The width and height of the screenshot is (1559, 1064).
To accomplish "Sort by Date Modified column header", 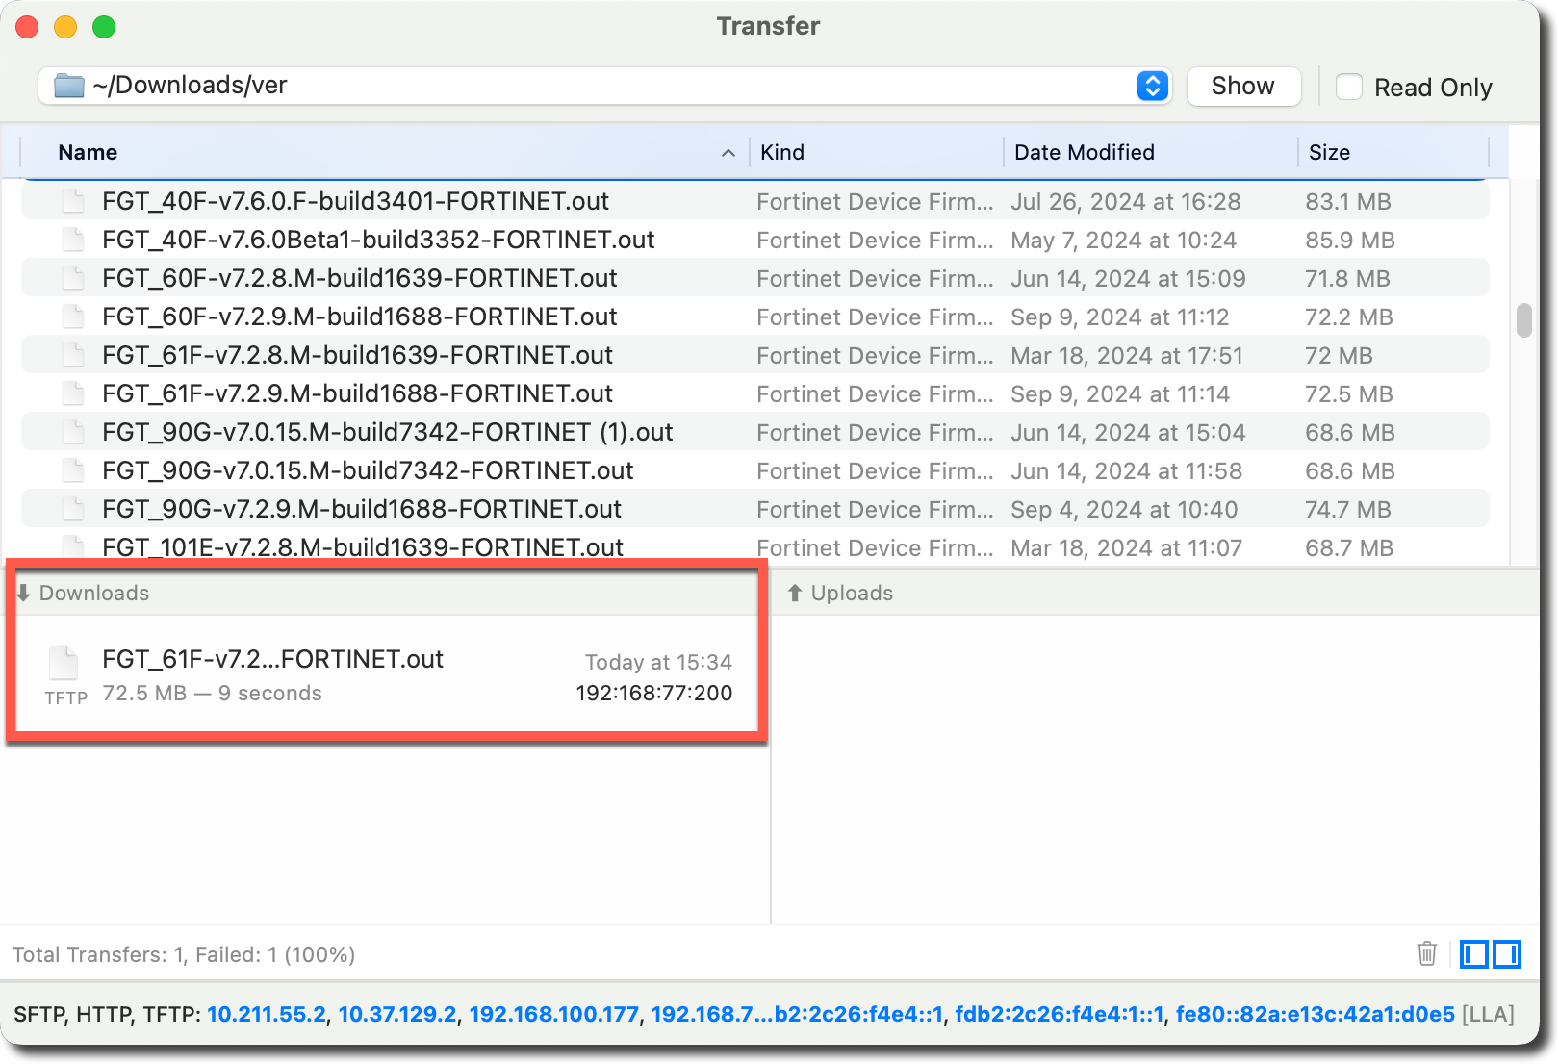I will pos(1084,152).
